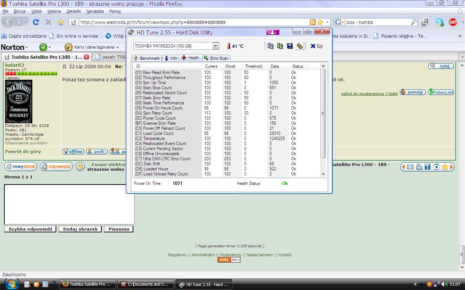Click the Dodaj obrazek button
The width and height of the screenshot is (465, 290).
[80, 229]
